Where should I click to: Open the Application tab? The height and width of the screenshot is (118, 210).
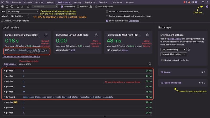click(x=90, y=2)
